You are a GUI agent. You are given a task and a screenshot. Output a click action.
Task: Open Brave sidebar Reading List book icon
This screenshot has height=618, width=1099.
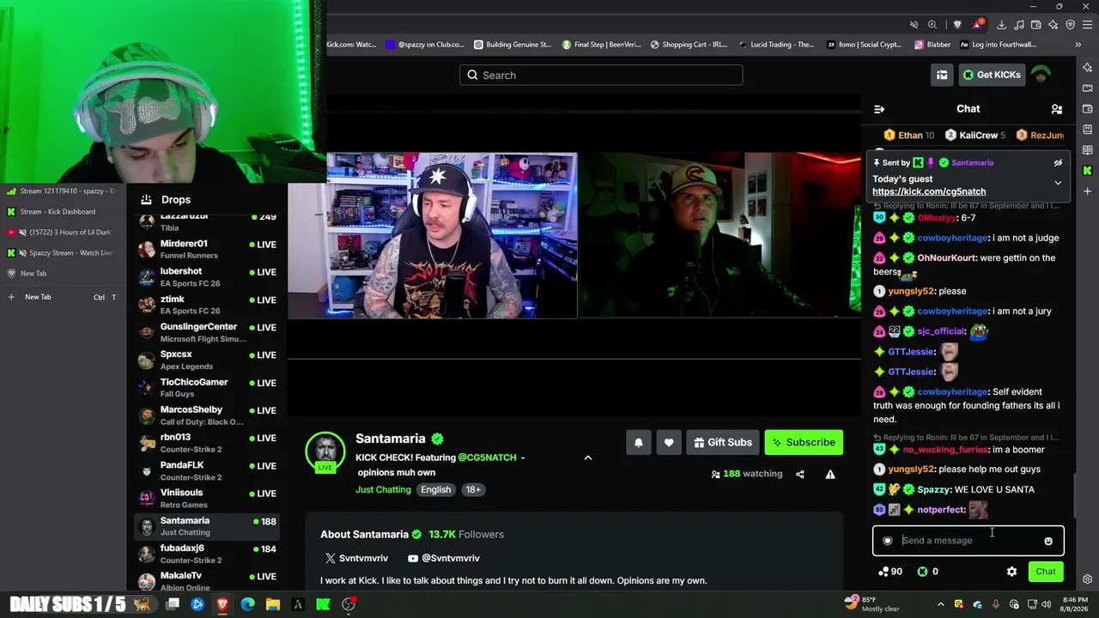[x=1088, y=150]
